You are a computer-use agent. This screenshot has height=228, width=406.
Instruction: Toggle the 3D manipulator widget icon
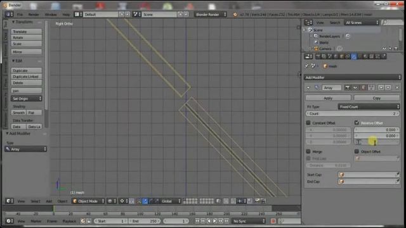click(139, 201)
